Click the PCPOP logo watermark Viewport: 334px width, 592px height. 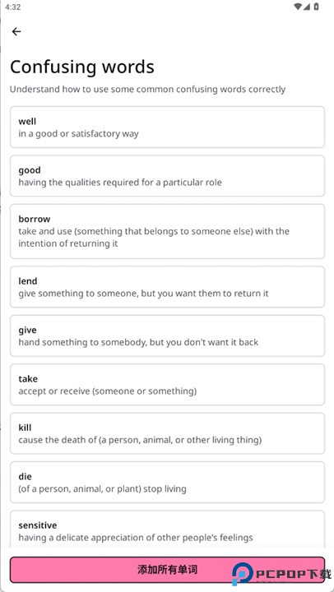coord(281,574)
